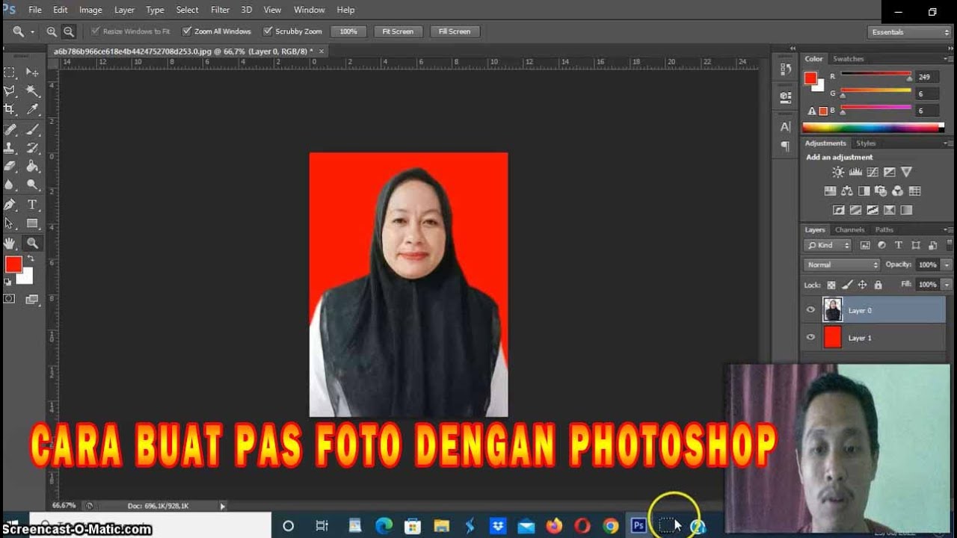Swap foreground and background colors
Image resolution: width=957 pixels, height=538 pixels.
coord(31,259)
